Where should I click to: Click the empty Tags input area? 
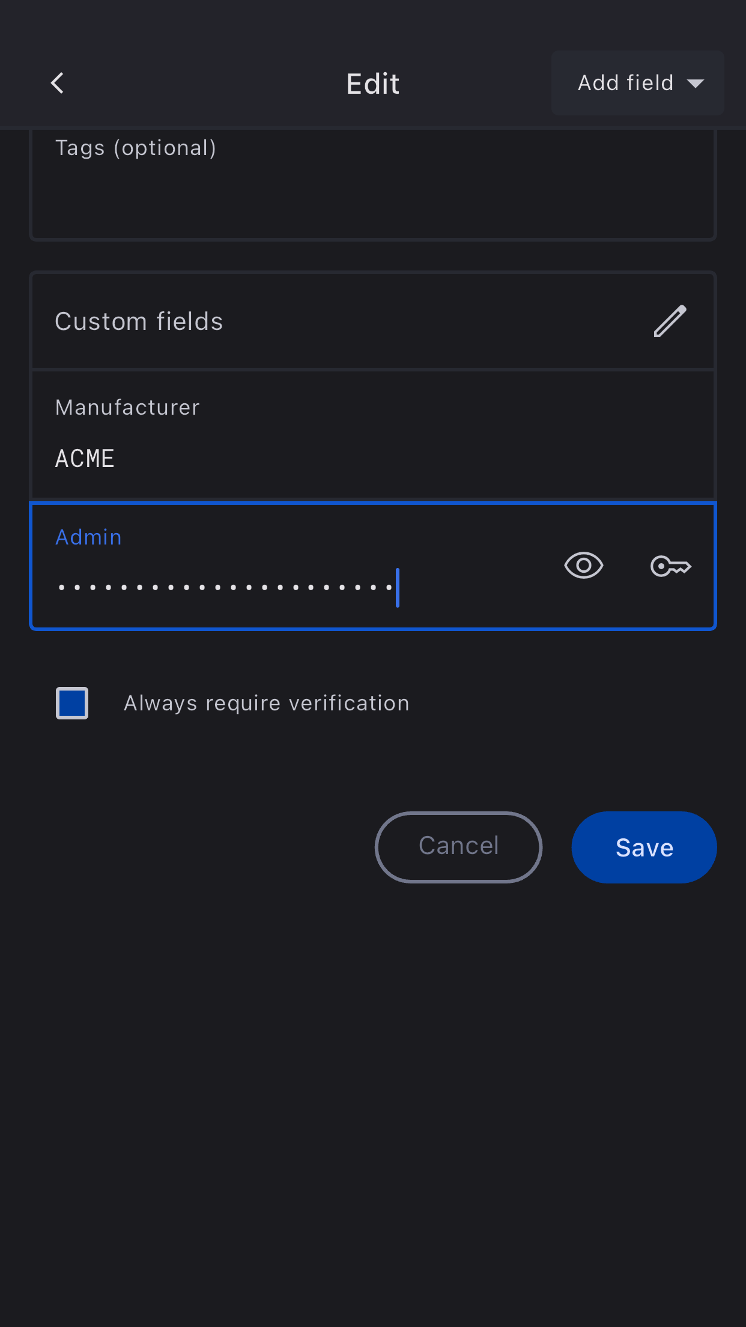[372, 198]
